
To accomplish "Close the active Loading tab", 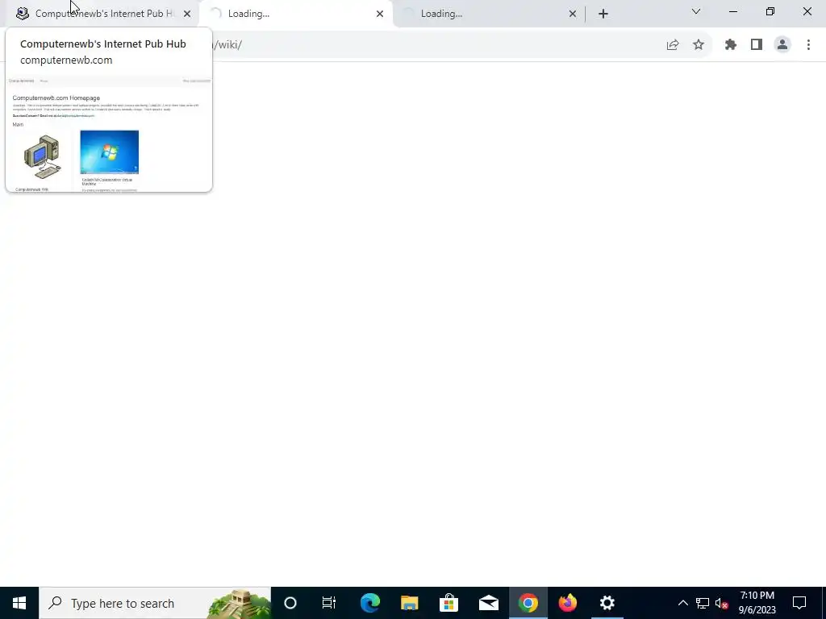I will 380,14.
